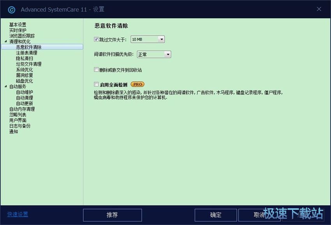Open 漏洞修复 settings
Screen dimensions: 331x225
[x=24, y=75]
